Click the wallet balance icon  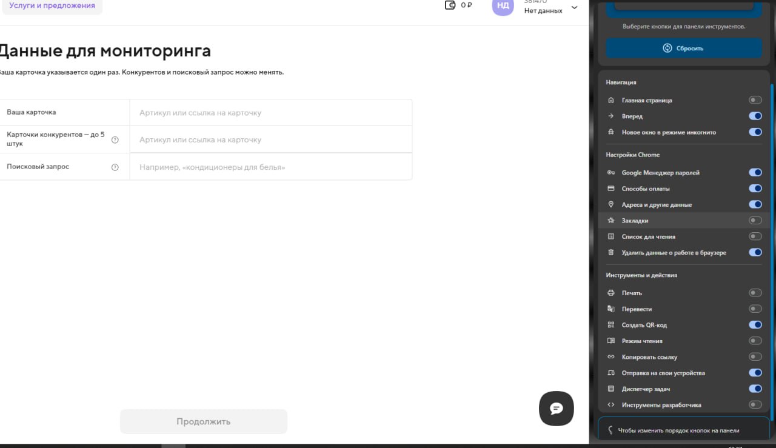click(x=450, y=5)
